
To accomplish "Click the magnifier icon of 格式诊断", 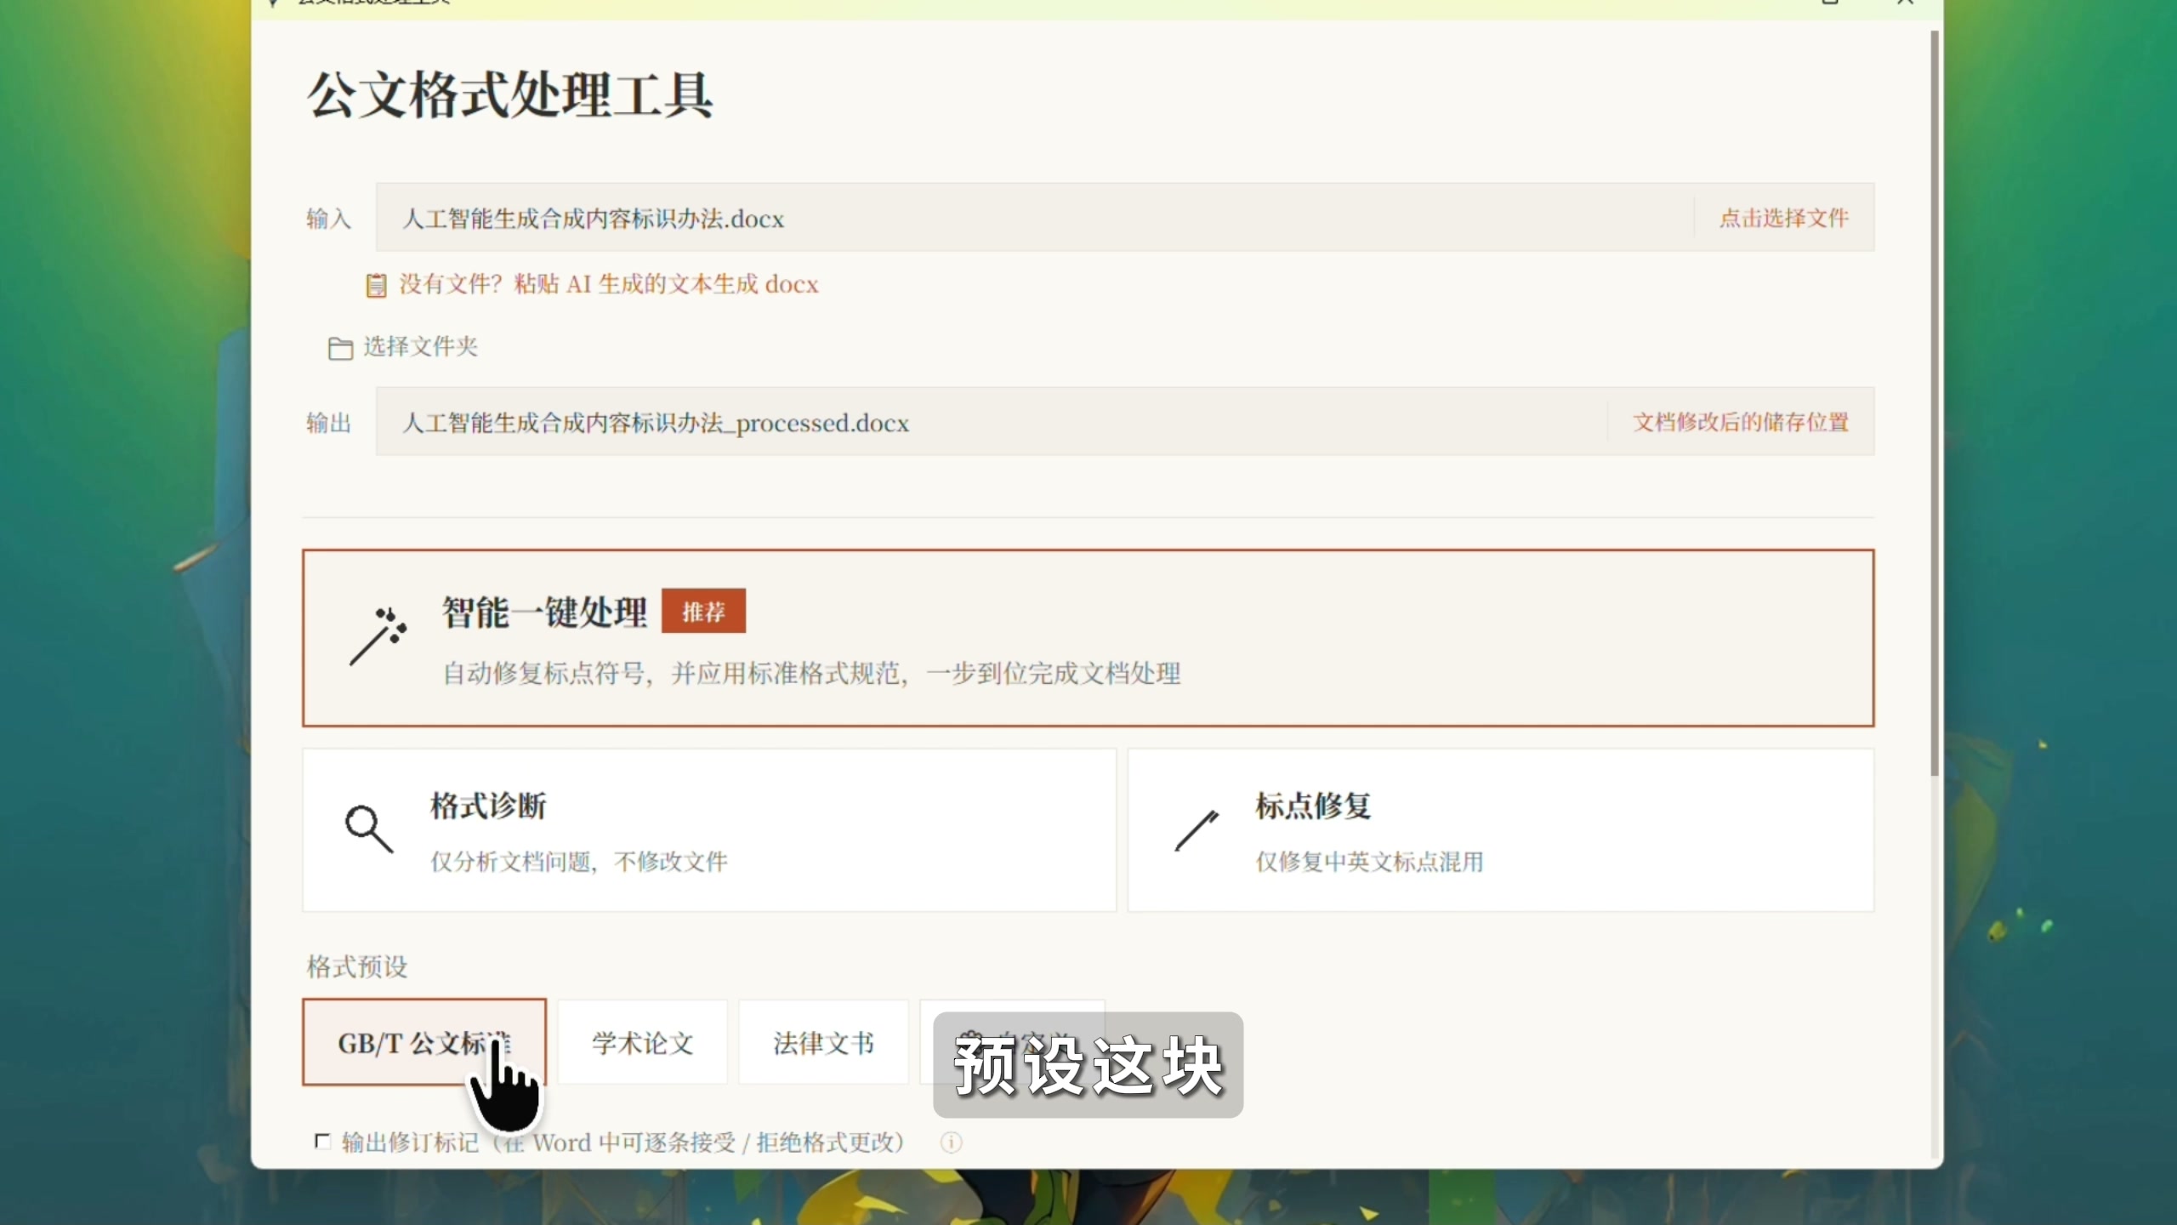I will 369,829.
